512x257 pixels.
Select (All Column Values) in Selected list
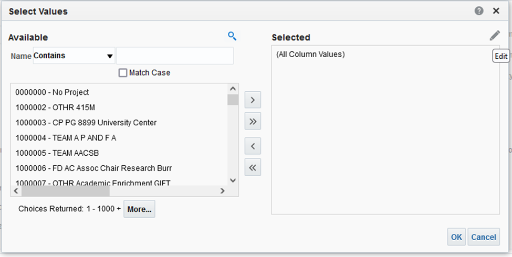tap(310, 54)
